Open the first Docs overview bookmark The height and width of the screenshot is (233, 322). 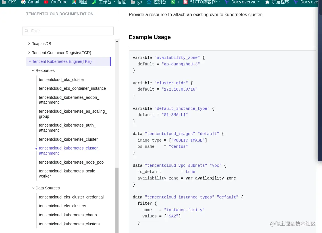click(242, 2)
